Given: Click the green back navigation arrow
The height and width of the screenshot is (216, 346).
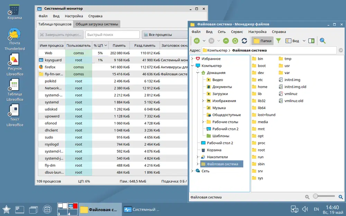Looking at the screenshot, I should pos(197,41).
